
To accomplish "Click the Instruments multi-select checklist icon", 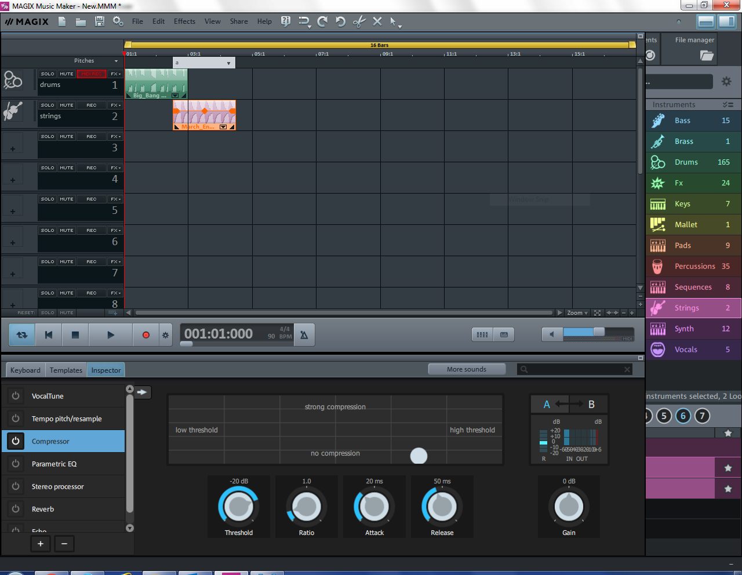I will [728, 105].
